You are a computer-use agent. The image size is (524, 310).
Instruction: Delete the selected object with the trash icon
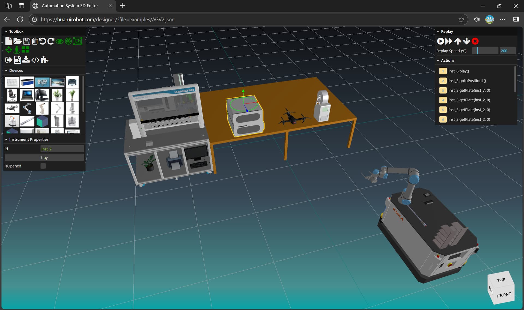tap(35, 41)
